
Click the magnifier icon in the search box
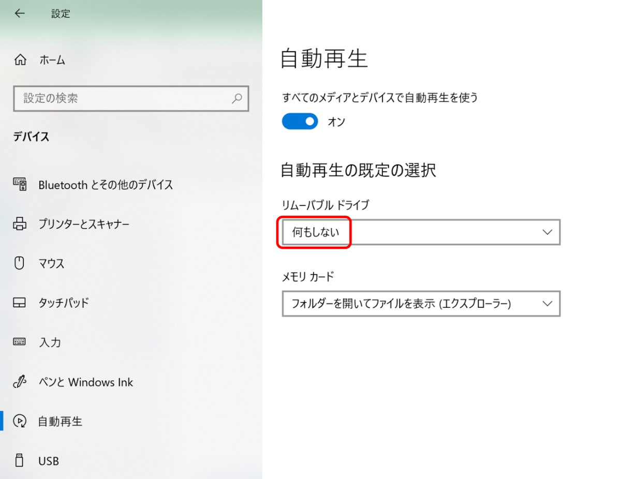coord(236,99)
